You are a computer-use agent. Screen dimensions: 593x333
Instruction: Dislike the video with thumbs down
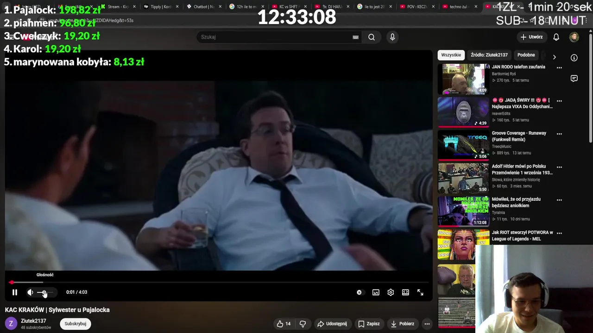pos(303,324)
